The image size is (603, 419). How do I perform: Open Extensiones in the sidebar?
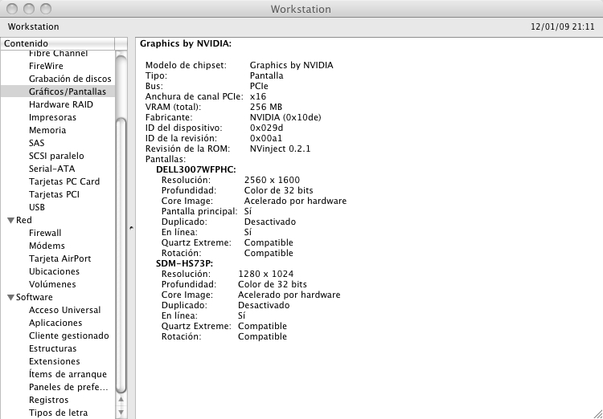[54, 361]
